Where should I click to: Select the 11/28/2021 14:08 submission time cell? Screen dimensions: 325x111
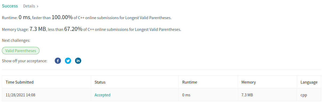[20, 95]
